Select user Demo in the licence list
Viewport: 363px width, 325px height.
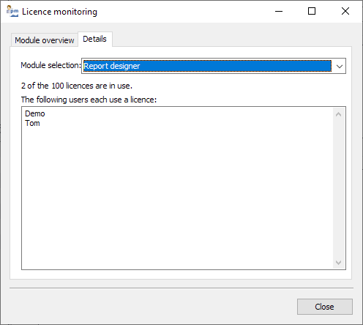pyautogui.click(x=35, y=113)
